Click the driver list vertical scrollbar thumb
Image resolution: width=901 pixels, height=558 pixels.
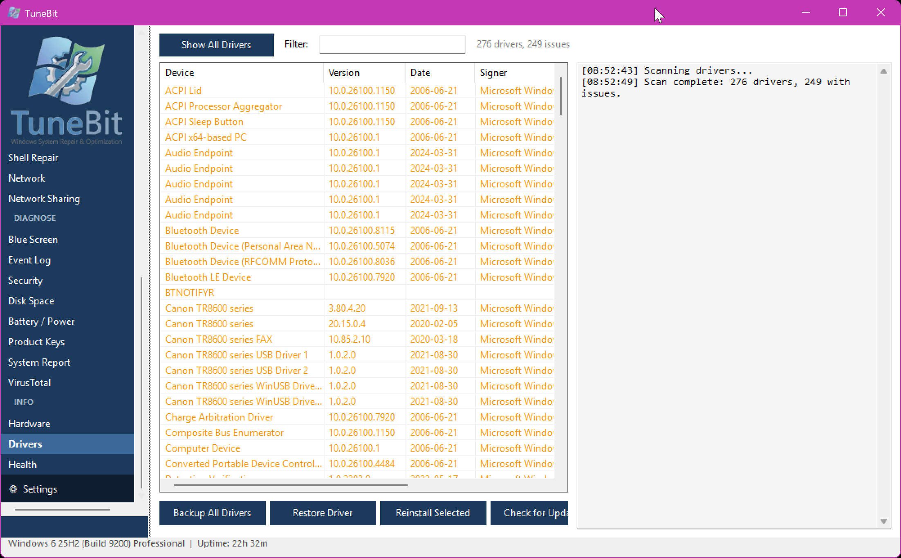pyautogui.click(x=561, y=96)
